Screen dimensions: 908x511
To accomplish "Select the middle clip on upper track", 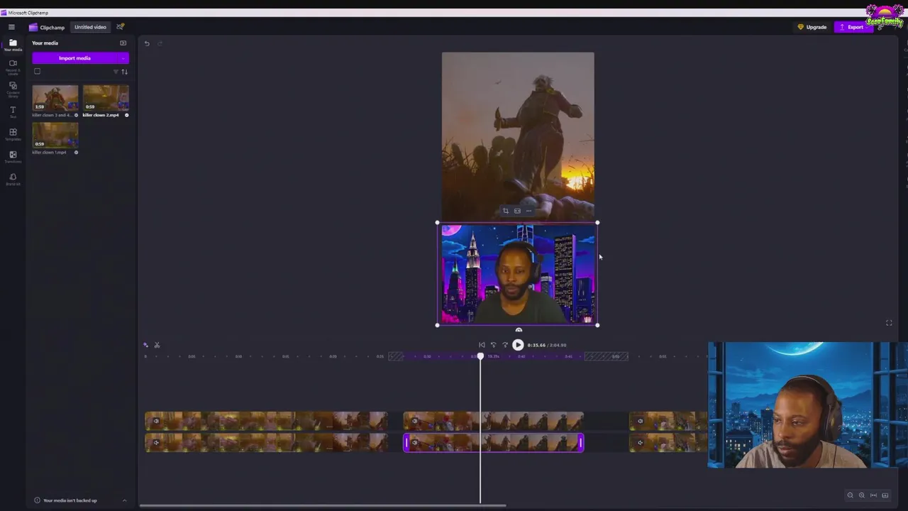I will (x=494, y=422).
